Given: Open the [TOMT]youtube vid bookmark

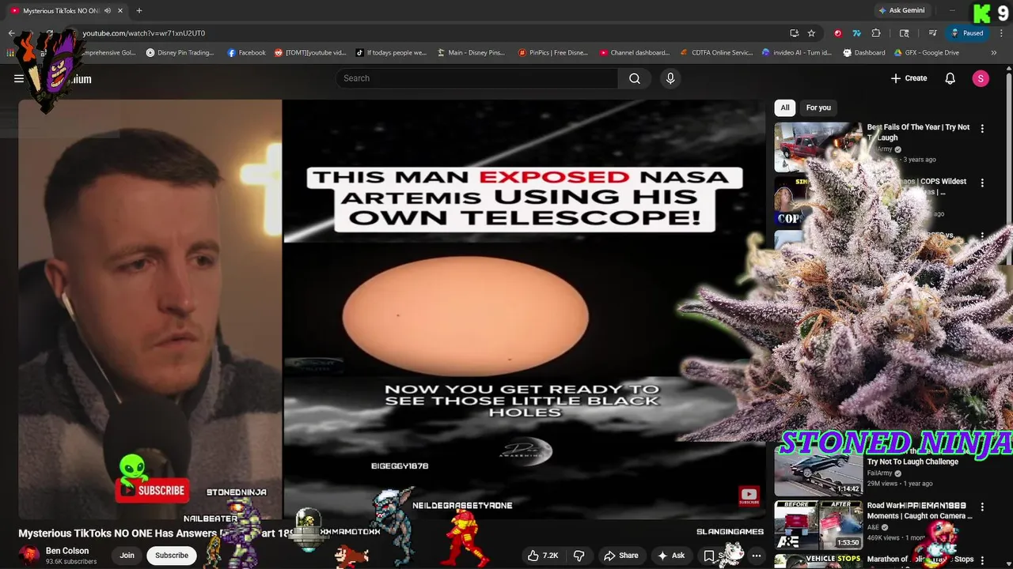Looking at the screenshot, I should pyautogui.click(x=310, y=53).
